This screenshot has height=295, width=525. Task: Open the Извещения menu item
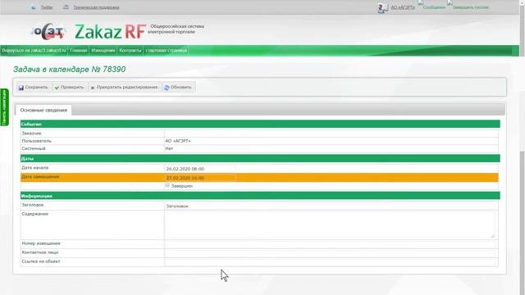pyautogui.click(x=103, y=51)
